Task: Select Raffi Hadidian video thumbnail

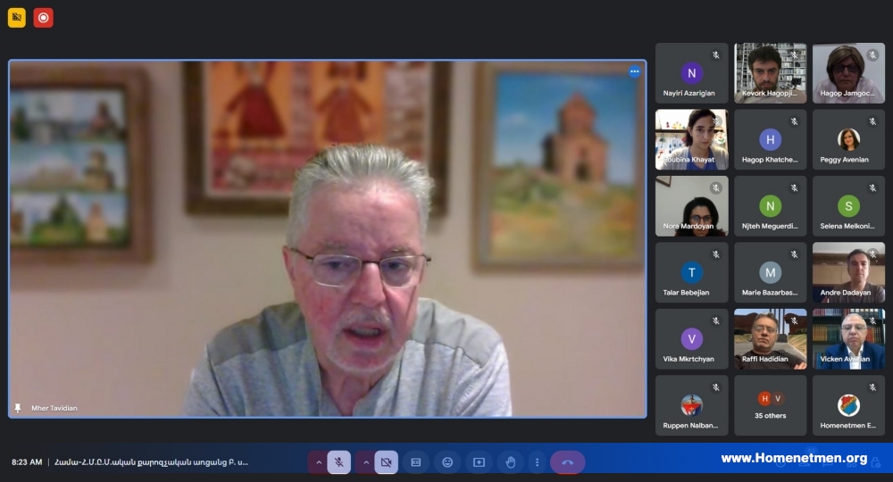Action: click(x=770, y=339)
